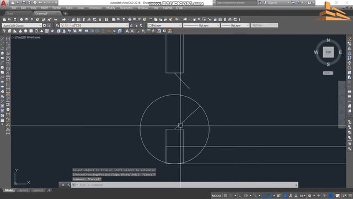Open the Help question mark icon

(309, 3)
